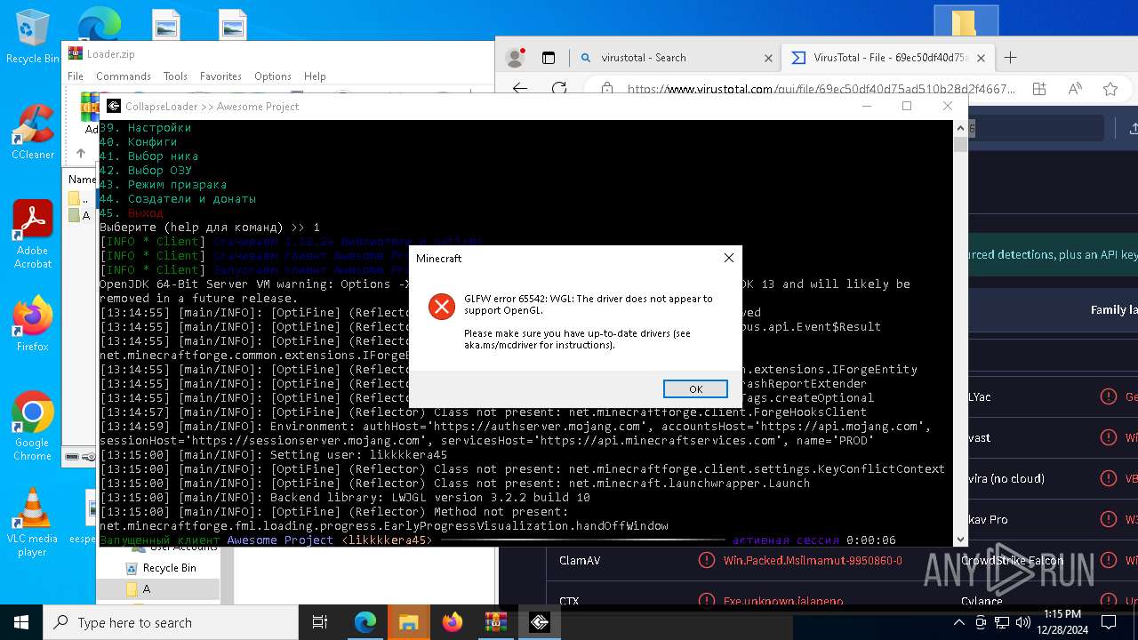1138x640 pixels.
Task: Open Firefox from the taskbar
Action: coord(453,622)
